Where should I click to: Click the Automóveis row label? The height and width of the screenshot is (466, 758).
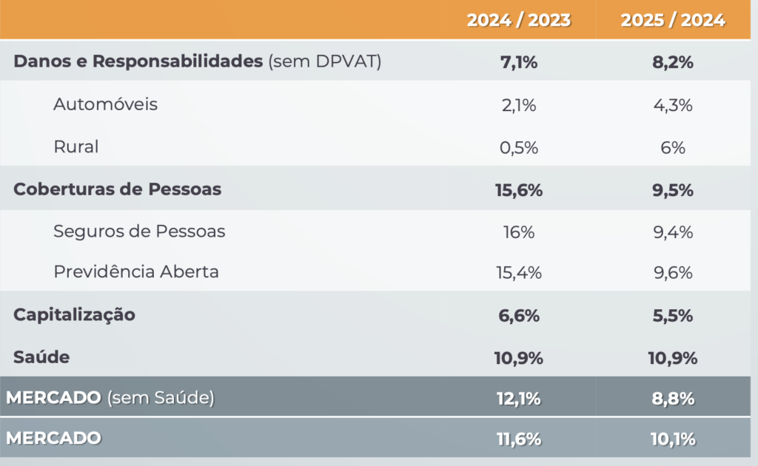[x=105, y=104]
